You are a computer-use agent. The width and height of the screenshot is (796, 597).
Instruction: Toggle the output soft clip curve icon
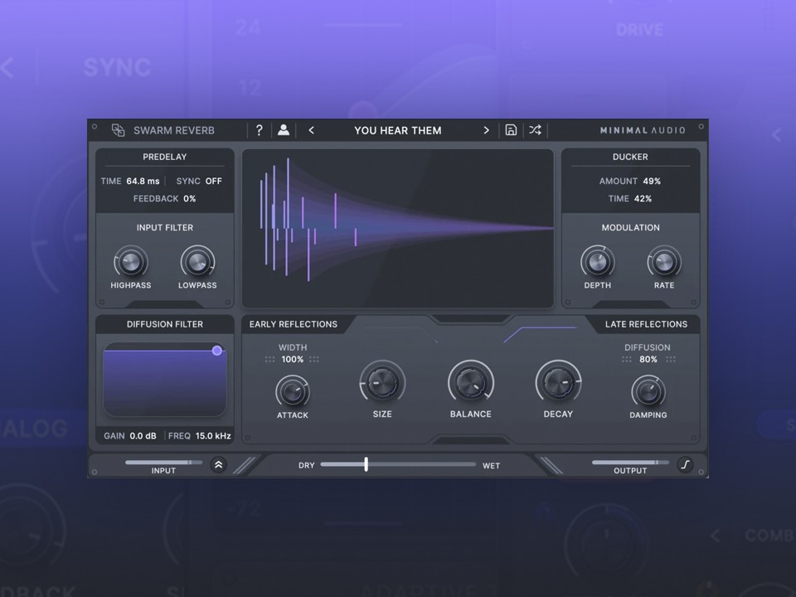coord(686,464)
